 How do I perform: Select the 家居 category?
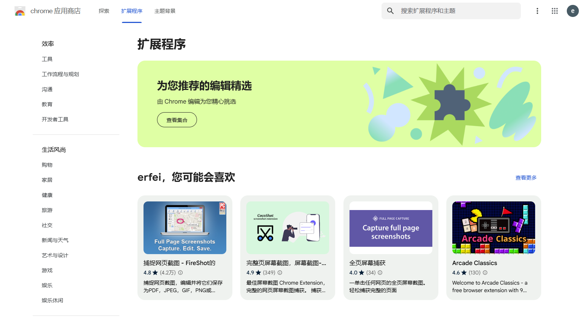[x=47, y=180]
